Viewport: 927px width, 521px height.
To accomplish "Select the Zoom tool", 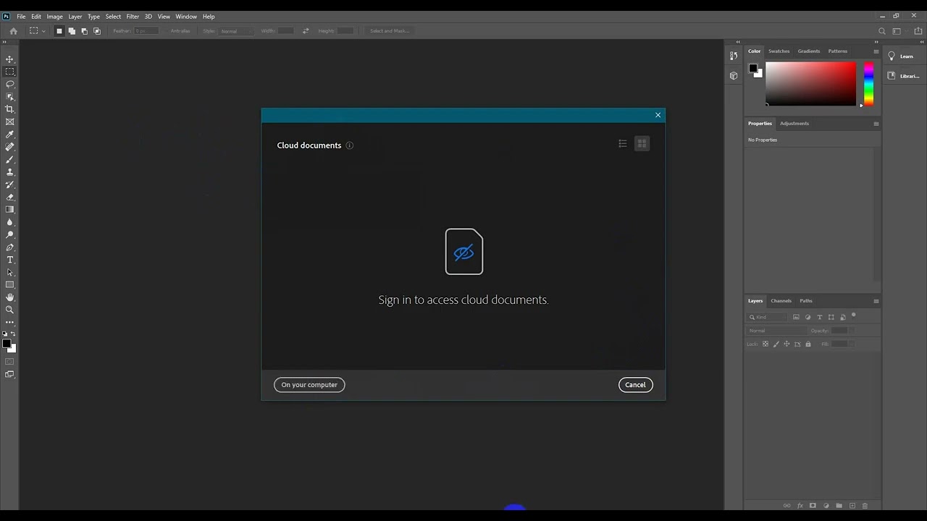I will tap(9, 310).
